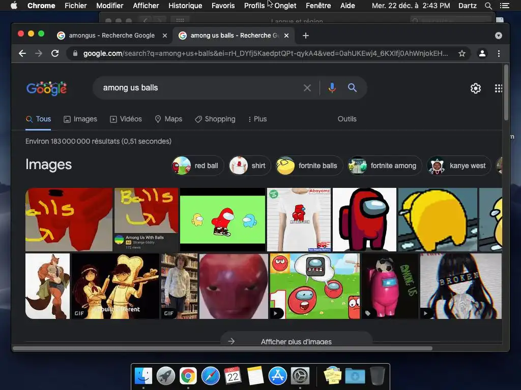Click the blue search magnifier button
This screenshot has height=390, width=521.
(x=352, y=88)
